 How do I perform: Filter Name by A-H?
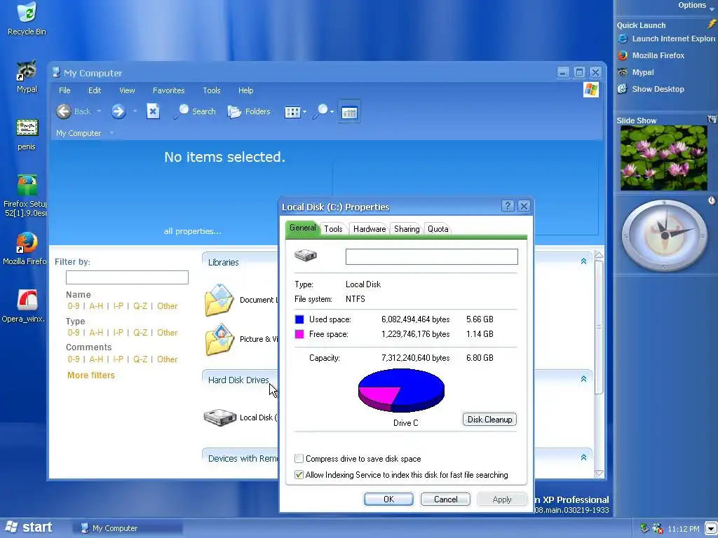pos(96,306)
